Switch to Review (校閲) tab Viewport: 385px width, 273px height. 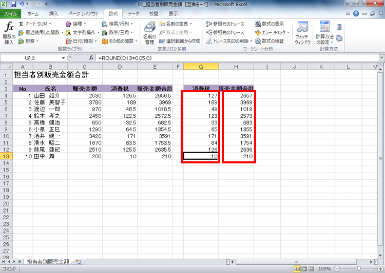pos(153,14)
